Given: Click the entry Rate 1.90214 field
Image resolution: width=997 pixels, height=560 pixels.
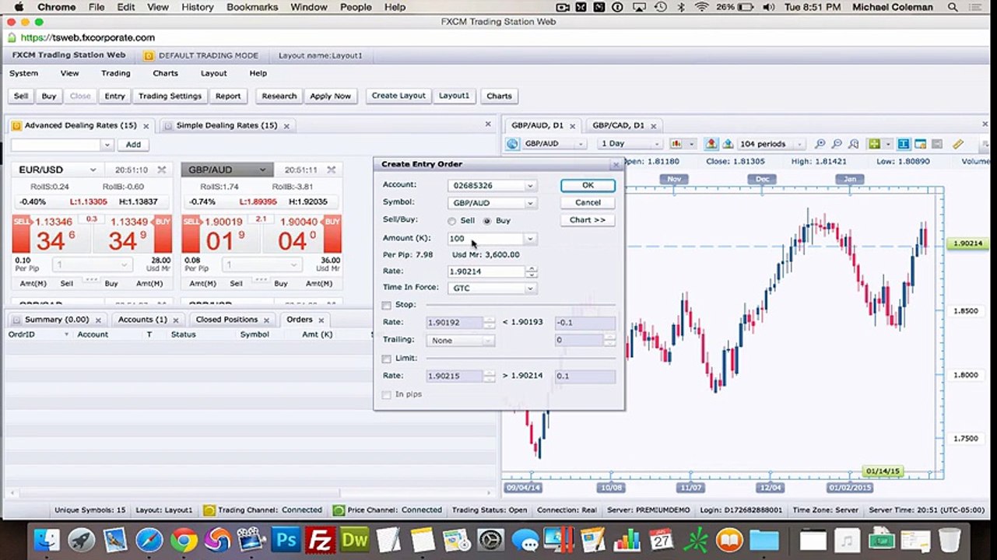Looking at the screenshot, I should pyautogui.click(x=486, y=271).
